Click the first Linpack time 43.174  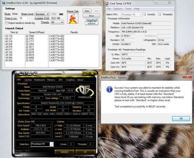pyautogui.click(x=9, y=36)
